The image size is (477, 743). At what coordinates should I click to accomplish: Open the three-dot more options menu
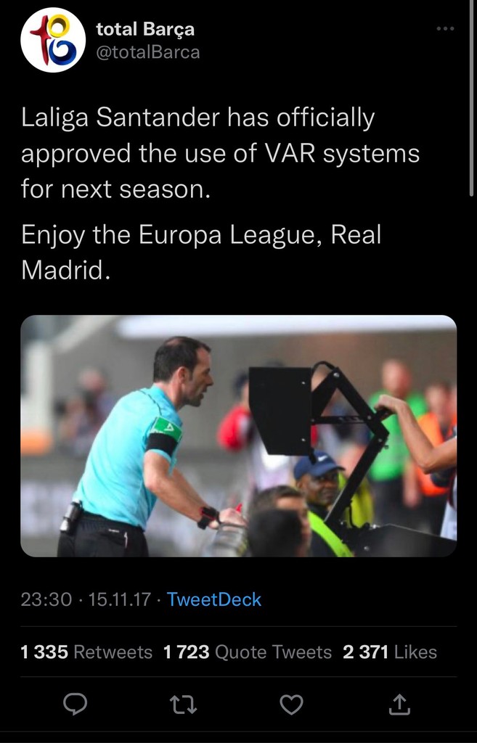[445, 29]
